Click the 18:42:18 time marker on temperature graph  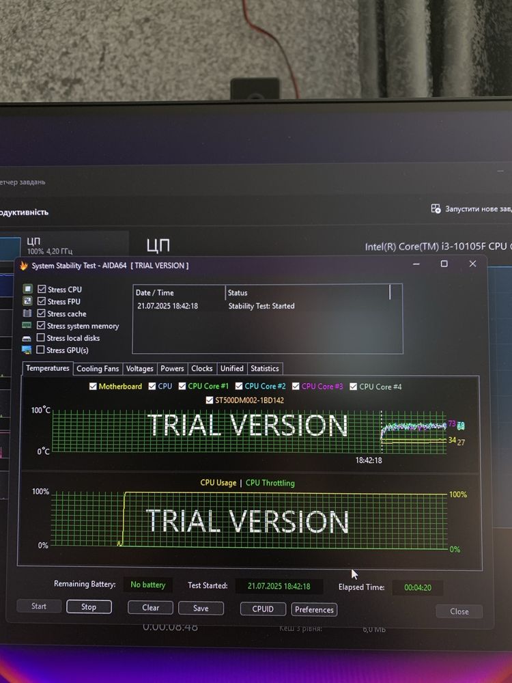[369, 460]
